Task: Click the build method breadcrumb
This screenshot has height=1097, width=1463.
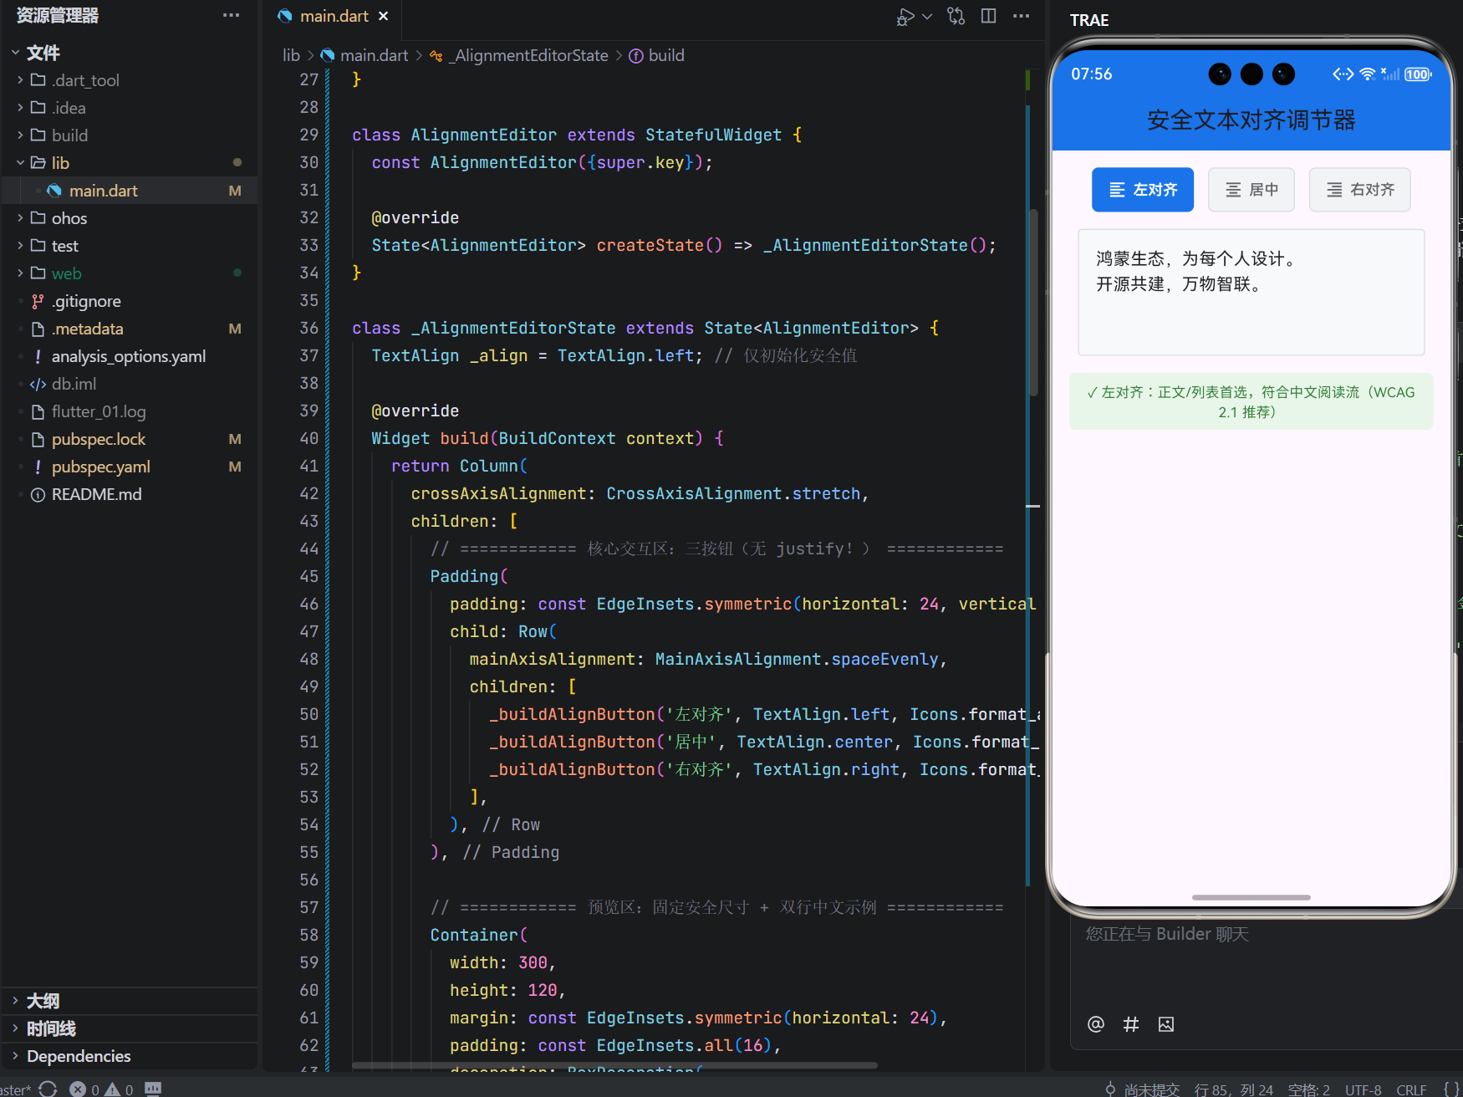Action: 666,55
